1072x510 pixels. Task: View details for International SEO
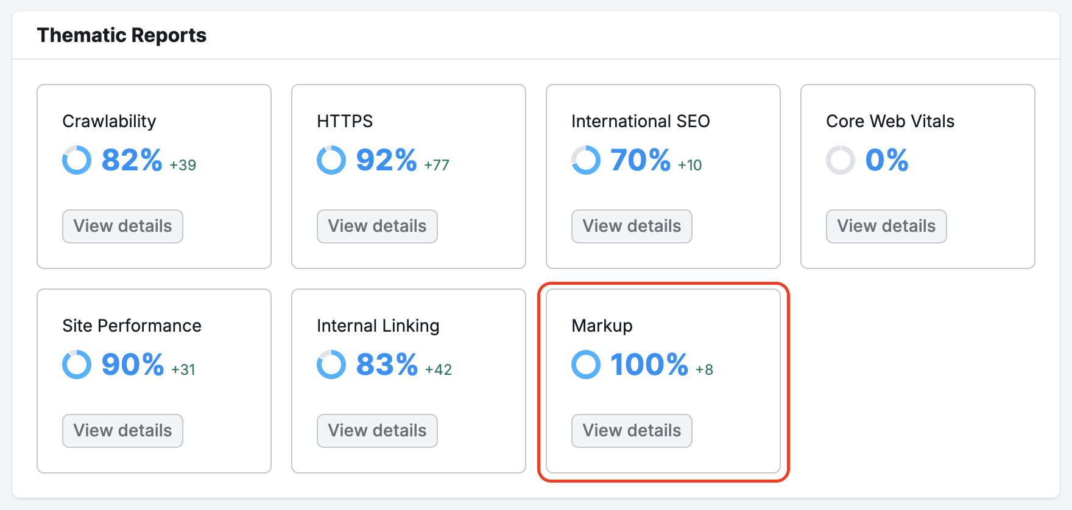(x=632, y=226)
